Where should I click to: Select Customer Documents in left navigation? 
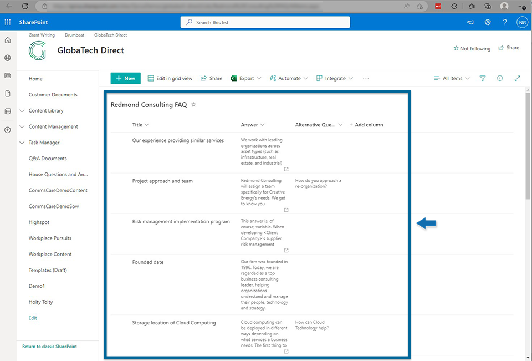pyautogui.click(x=53, y=95)
